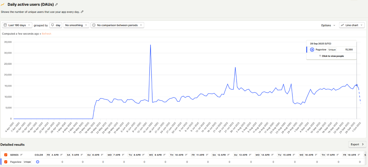The width and height of the screenshot is (368, 167).
Task: Open the Options menu
Action: click(328, 25)
